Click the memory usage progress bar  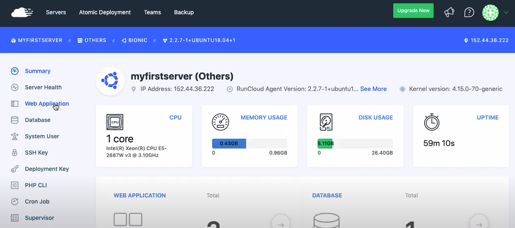pos(249,144)
